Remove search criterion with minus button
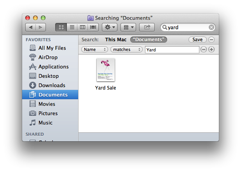The height and width of the screenshot is (172, 241). coord(204,49)
